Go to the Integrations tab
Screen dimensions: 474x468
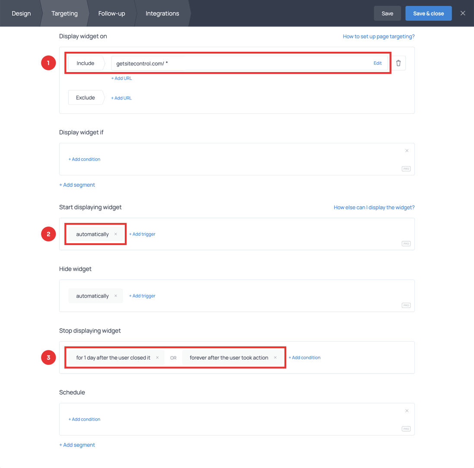(162, 13)
